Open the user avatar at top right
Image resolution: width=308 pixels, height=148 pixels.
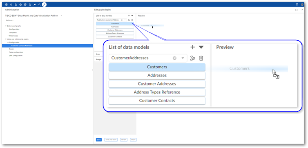tap(302, 4)
